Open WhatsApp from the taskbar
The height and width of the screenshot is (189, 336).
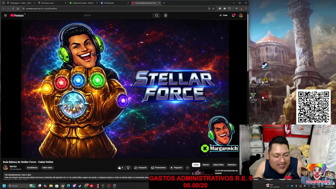[x=86, y=186]
